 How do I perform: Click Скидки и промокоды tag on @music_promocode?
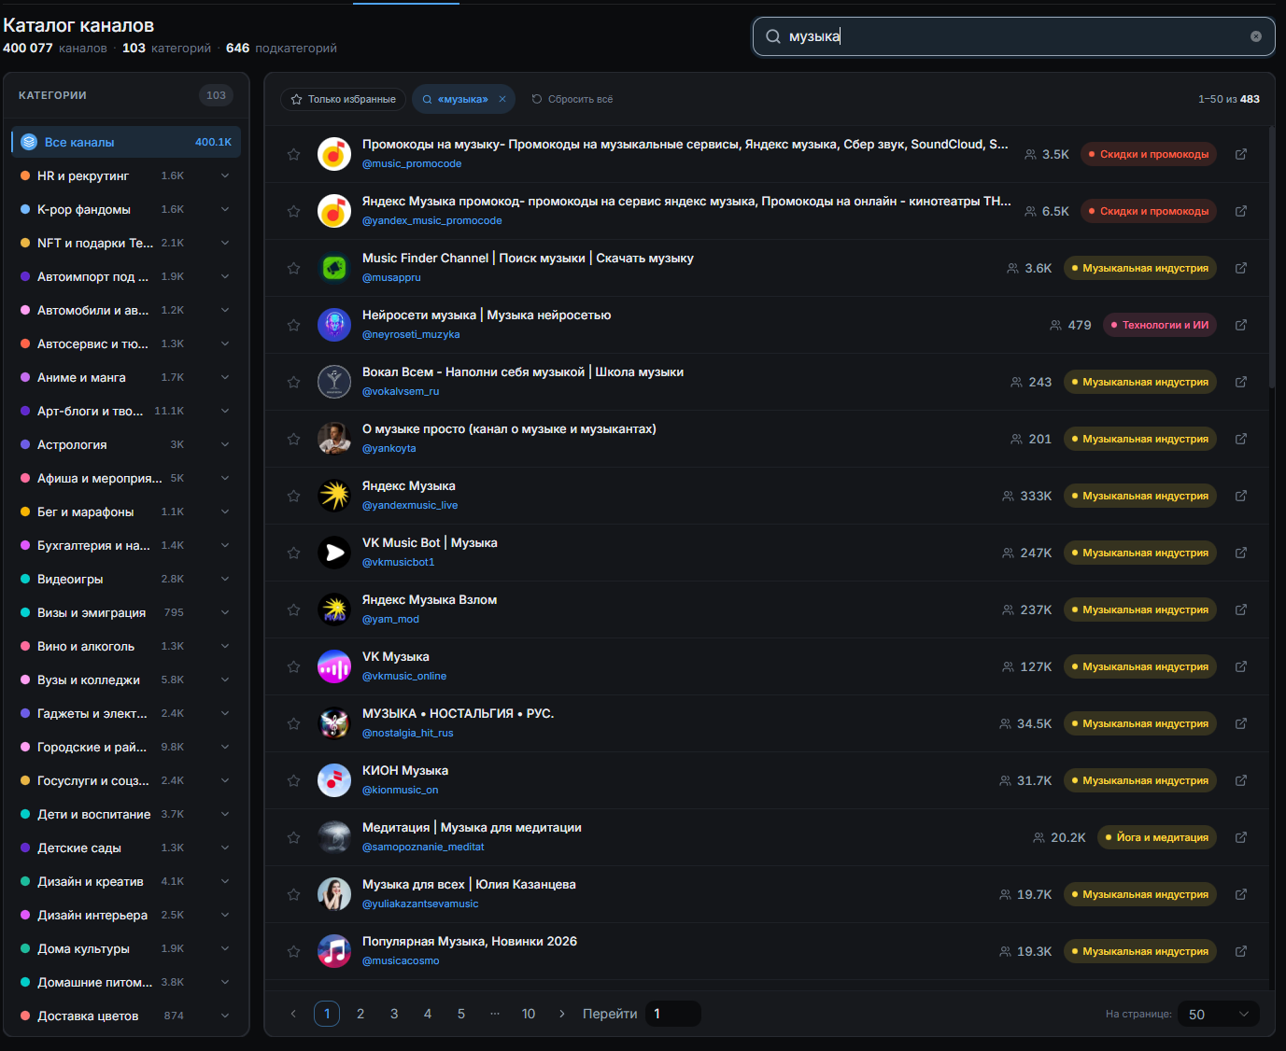1149,154
